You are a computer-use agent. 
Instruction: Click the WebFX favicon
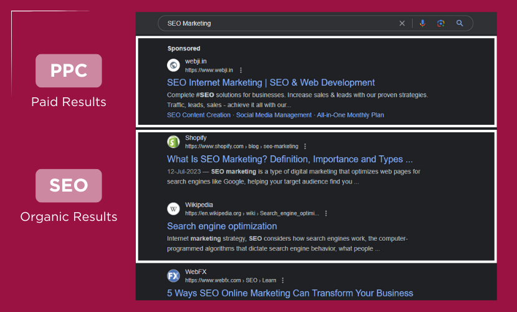pos(173,276)
